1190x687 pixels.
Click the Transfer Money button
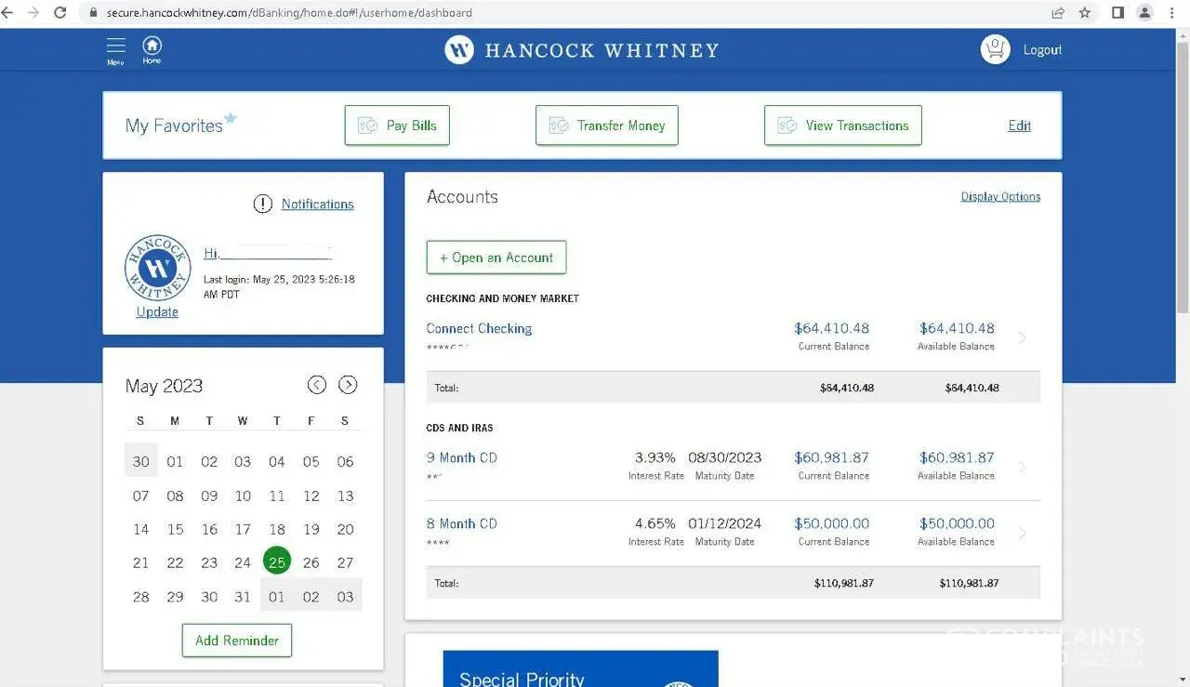(607, 126)
